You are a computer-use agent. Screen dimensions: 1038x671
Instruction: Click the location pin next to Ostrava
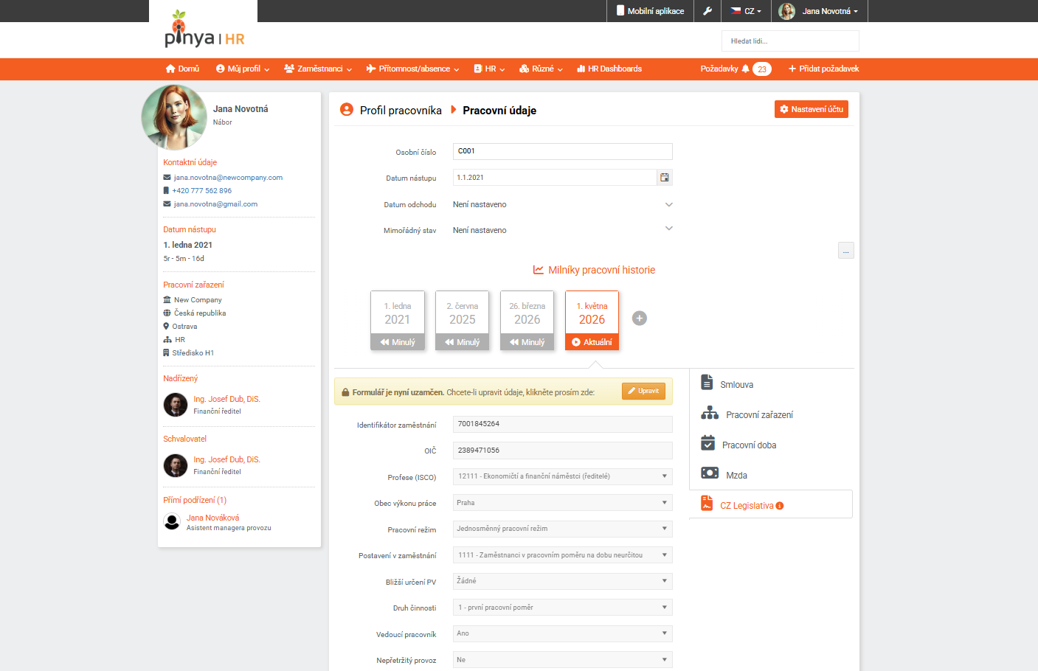pos(166,326)
